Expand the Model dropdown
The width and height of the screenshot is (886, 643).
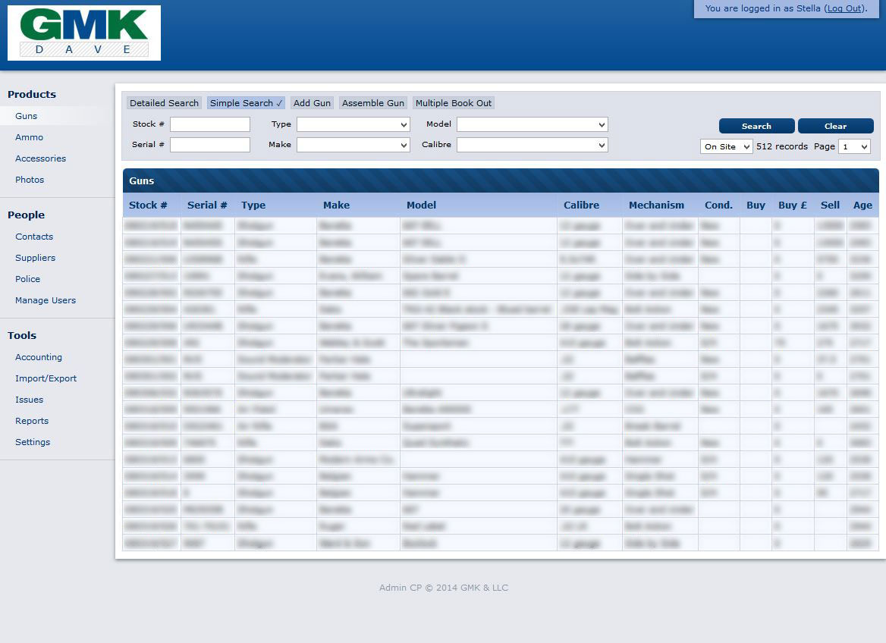pos(532,124)
